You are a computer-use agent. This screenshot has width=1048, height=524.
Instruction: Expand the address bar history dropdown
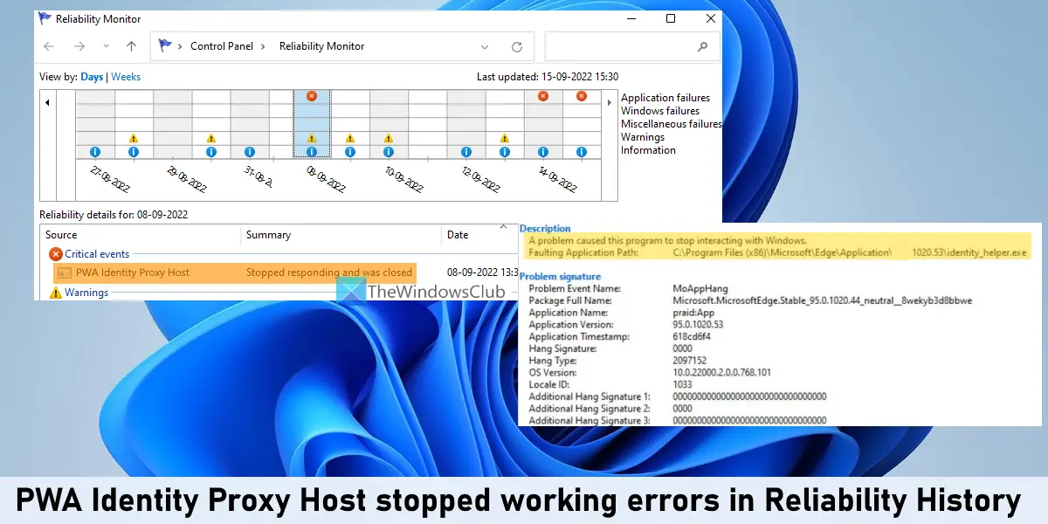pyautogui.click(x=485, y=46)
